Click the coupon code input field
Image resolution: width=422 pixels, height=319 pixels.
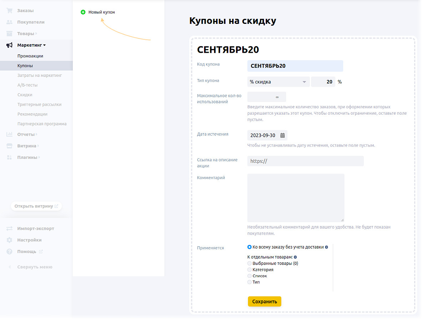pyautogui.click(x=295, y=66)
